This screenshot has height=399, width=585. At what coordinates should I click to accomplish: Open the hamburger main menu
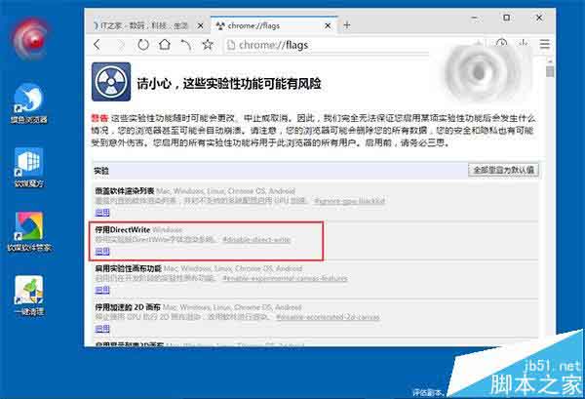click(544, 45)
